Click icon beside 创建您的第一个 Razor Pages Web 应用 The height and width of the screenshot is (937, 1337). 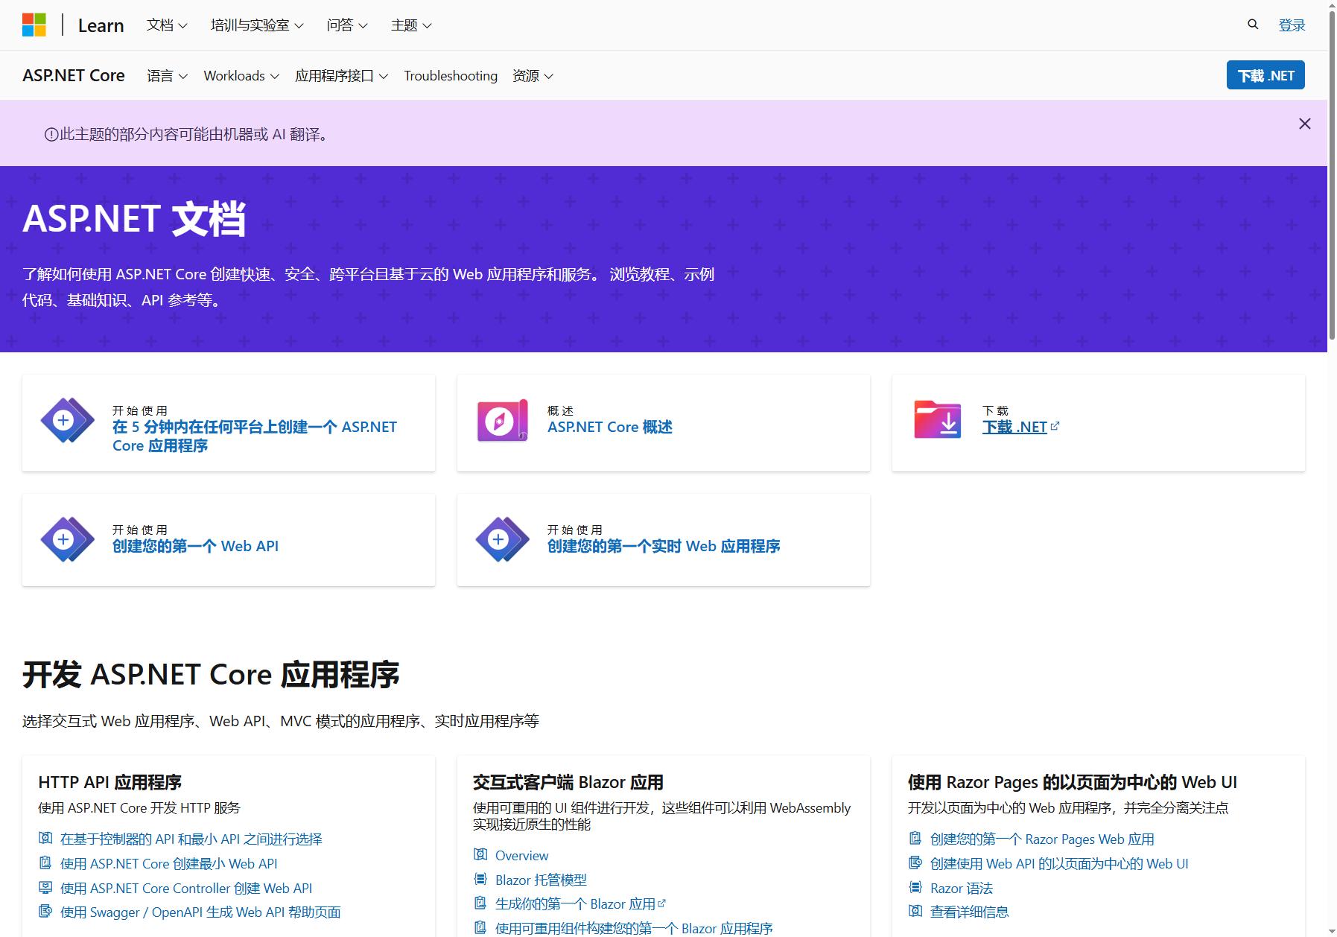(x=915, y=838)
